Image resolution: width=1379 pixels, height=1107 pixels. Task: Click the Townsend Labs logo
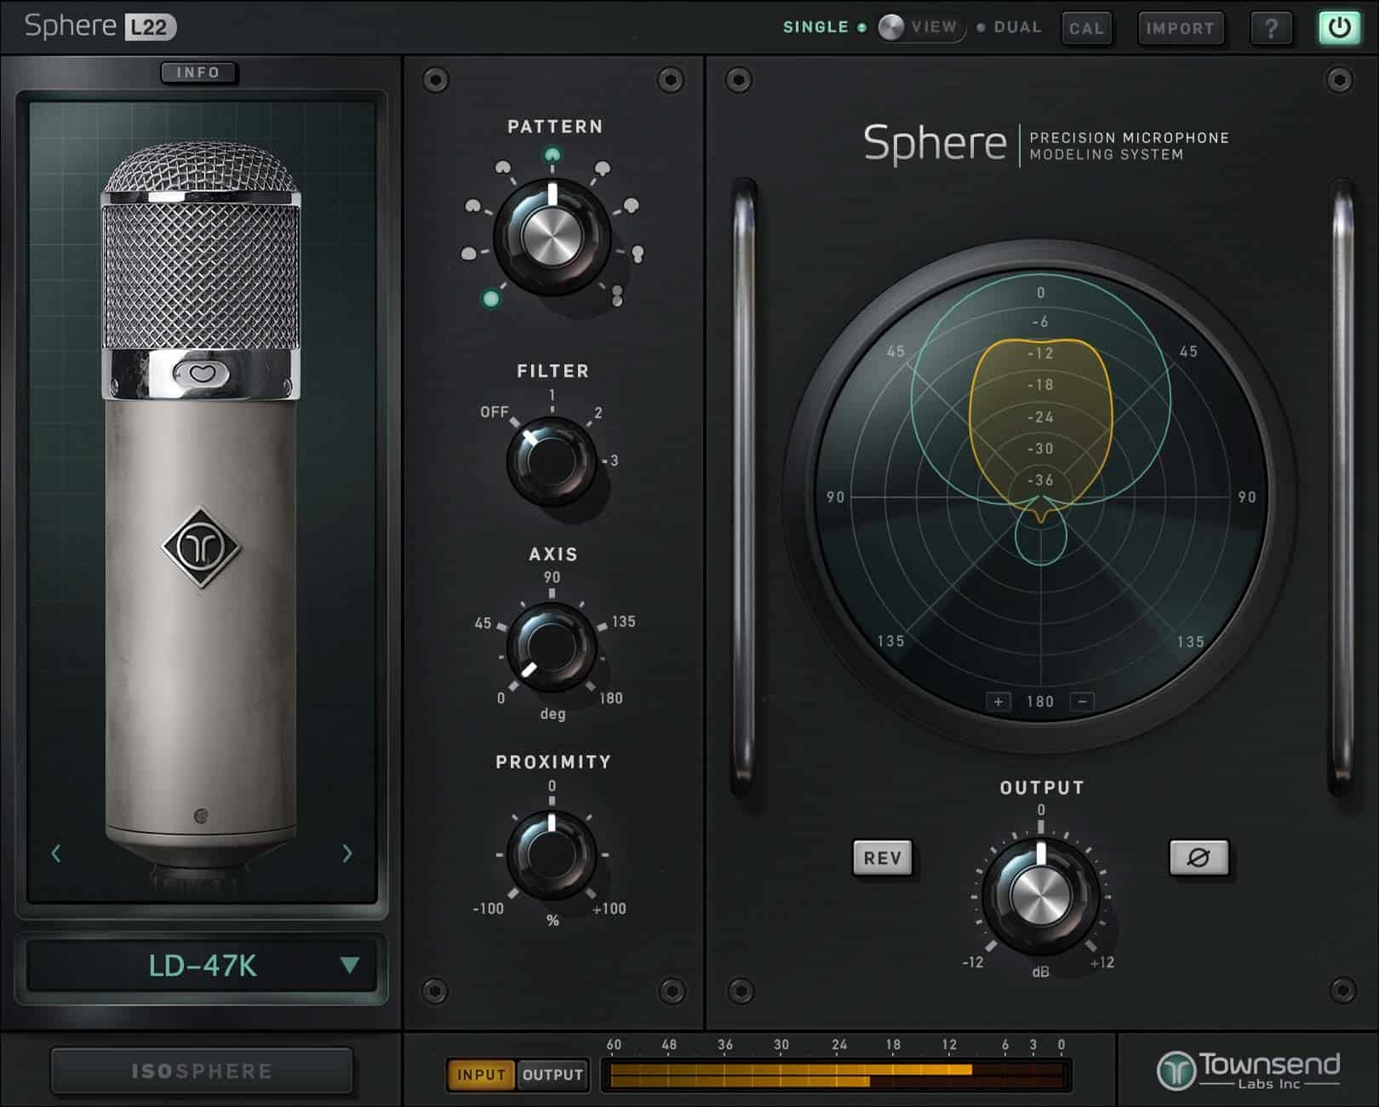point(1249,1070)
